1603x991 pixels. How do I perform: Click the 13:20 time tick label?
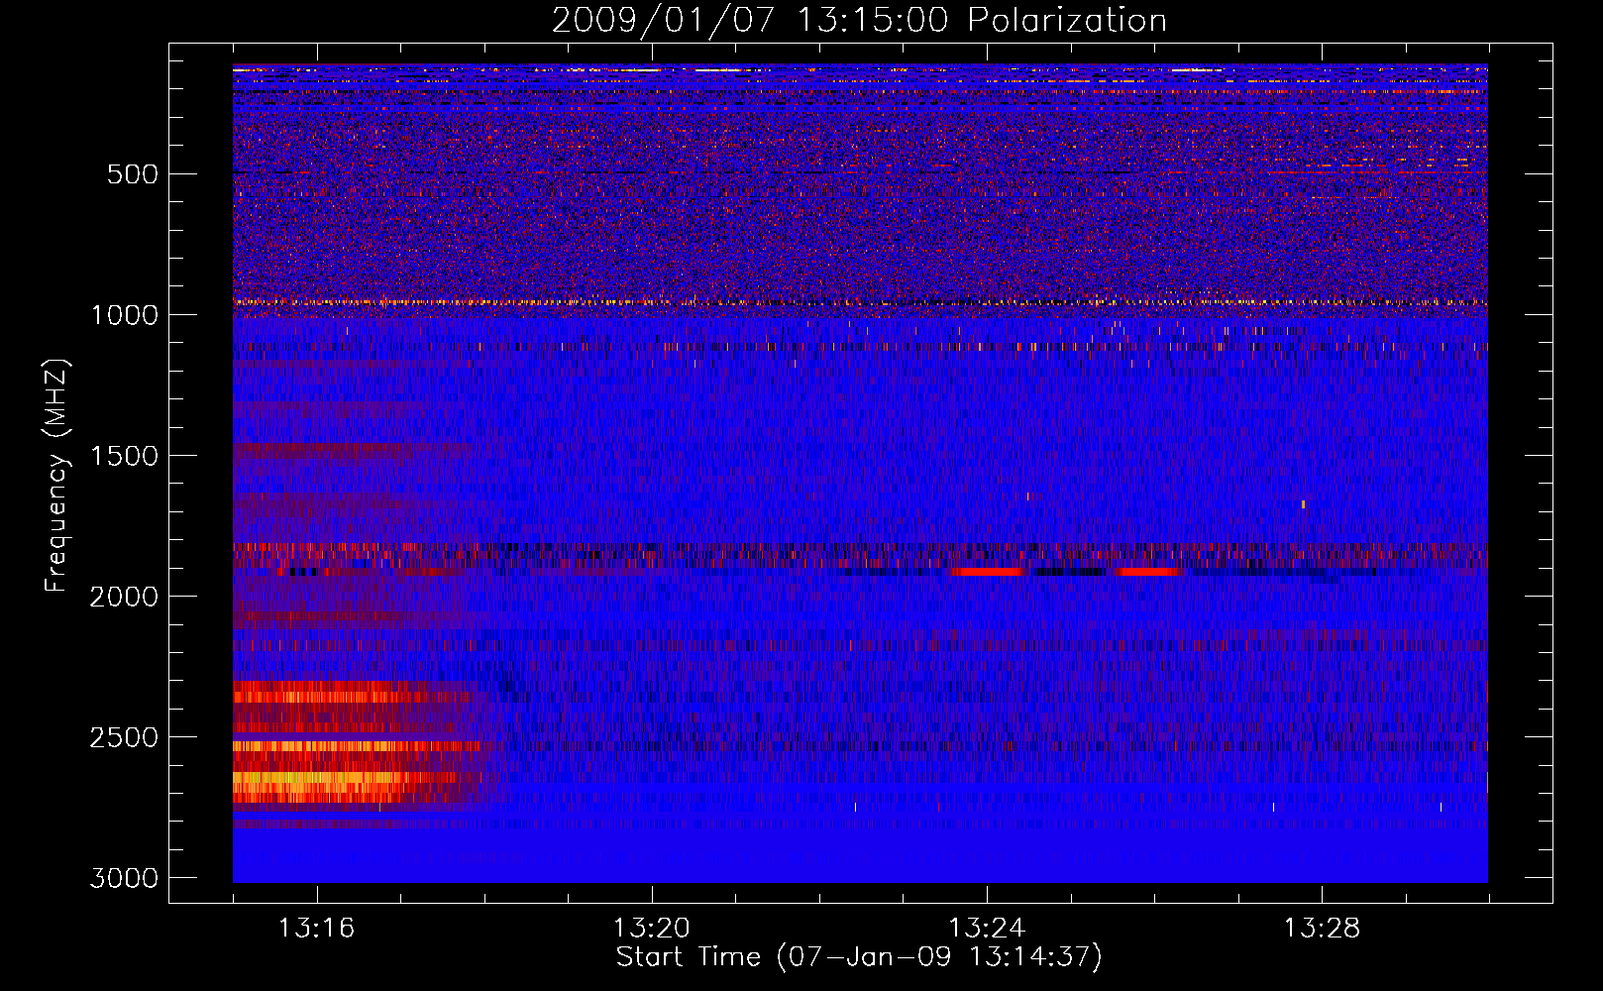pos(652,929)
